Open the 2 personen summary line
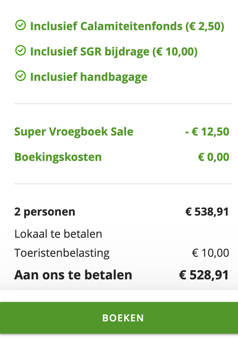 45,211
